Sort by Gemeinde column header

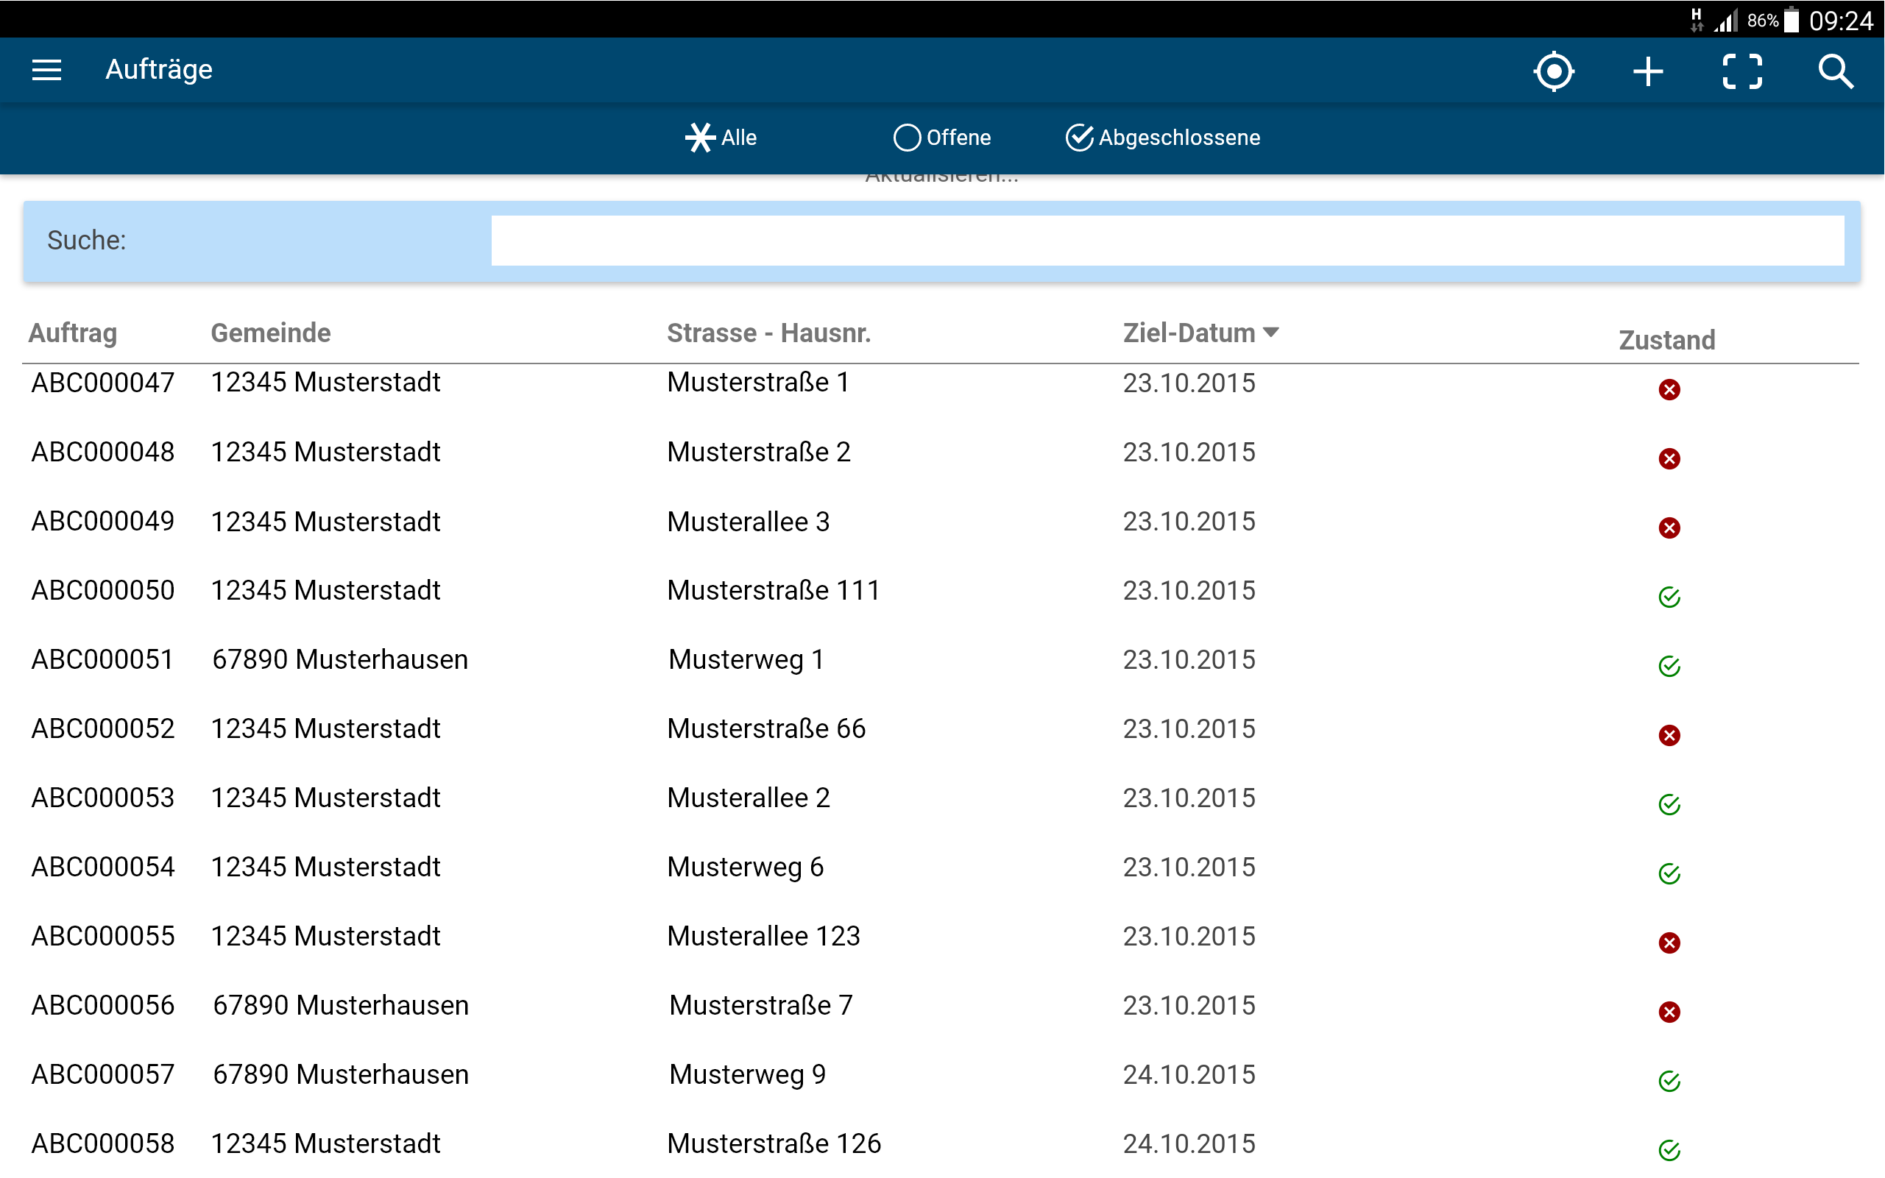click(270, 333)
